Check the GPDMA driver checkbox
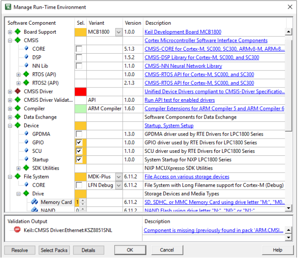 pyautogui.click(x=79, y=134)
